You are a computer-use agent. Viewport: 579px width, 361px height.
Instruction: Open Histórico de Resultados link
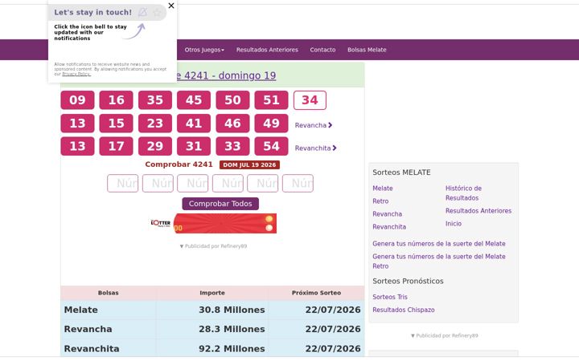463,193
